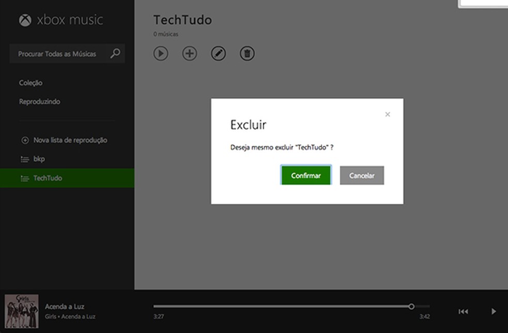Open the Reproduzindo section
The width and height of the screenshot is (508, 333).
tap(40, 101)
